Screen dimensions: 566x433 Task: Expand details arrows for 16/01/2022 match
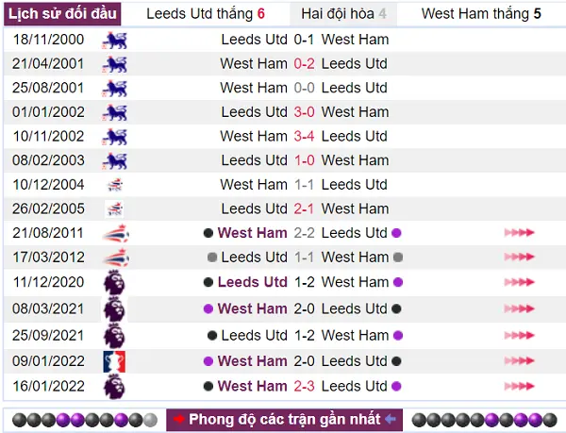(519, 387)
